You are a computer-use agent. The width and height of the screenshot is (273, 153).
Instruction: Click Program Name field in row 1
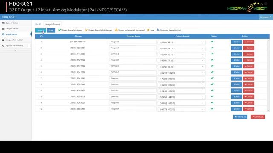coord(133,42)
